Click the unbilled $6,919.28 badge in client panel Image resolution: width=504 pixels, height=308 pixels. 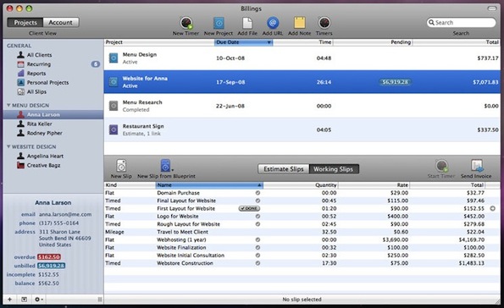[51, 266]
